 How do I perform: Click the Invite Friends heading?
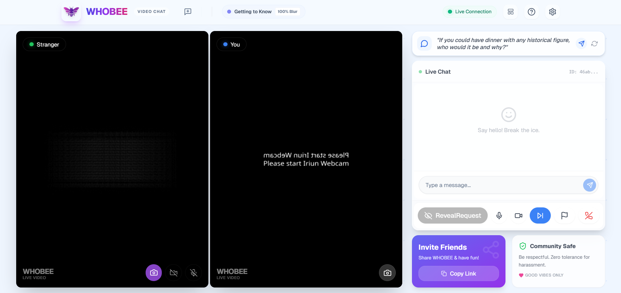(443, 247)
